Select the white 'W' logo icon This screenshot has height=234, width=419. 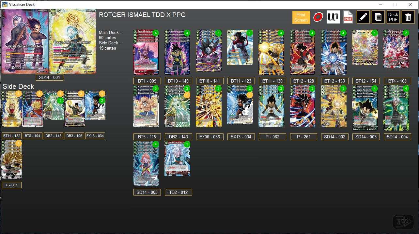coord(333,17)
